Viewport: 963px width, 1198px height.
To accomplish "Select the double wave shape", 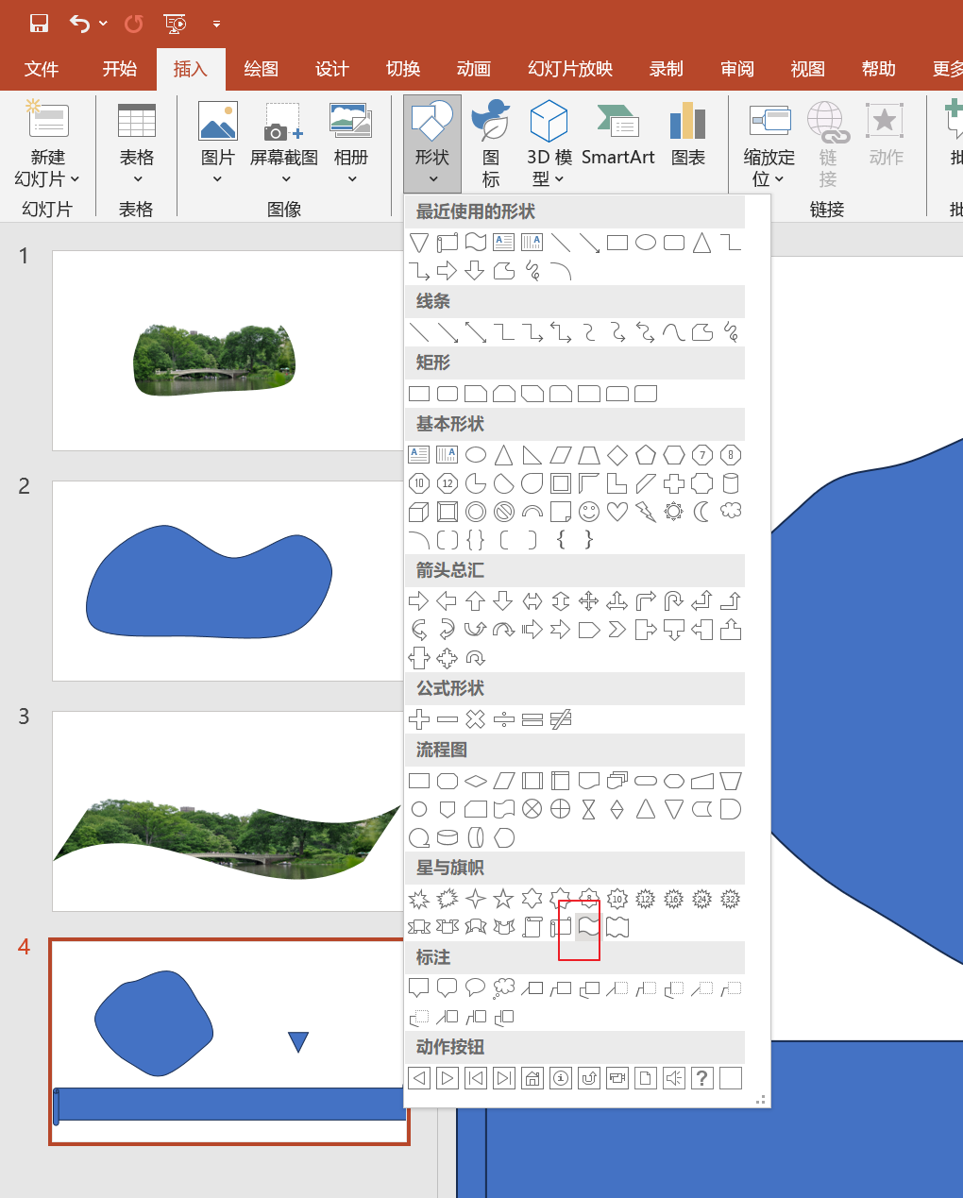I will click(617, 927).
